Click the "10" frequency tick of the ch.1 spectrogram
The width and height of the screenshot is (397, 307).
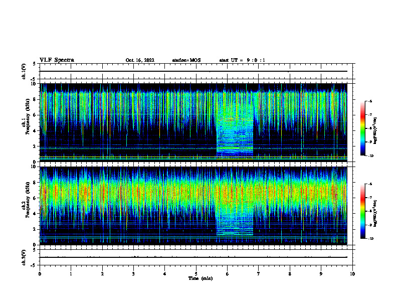pyautogui.click(x=35, y=84)
